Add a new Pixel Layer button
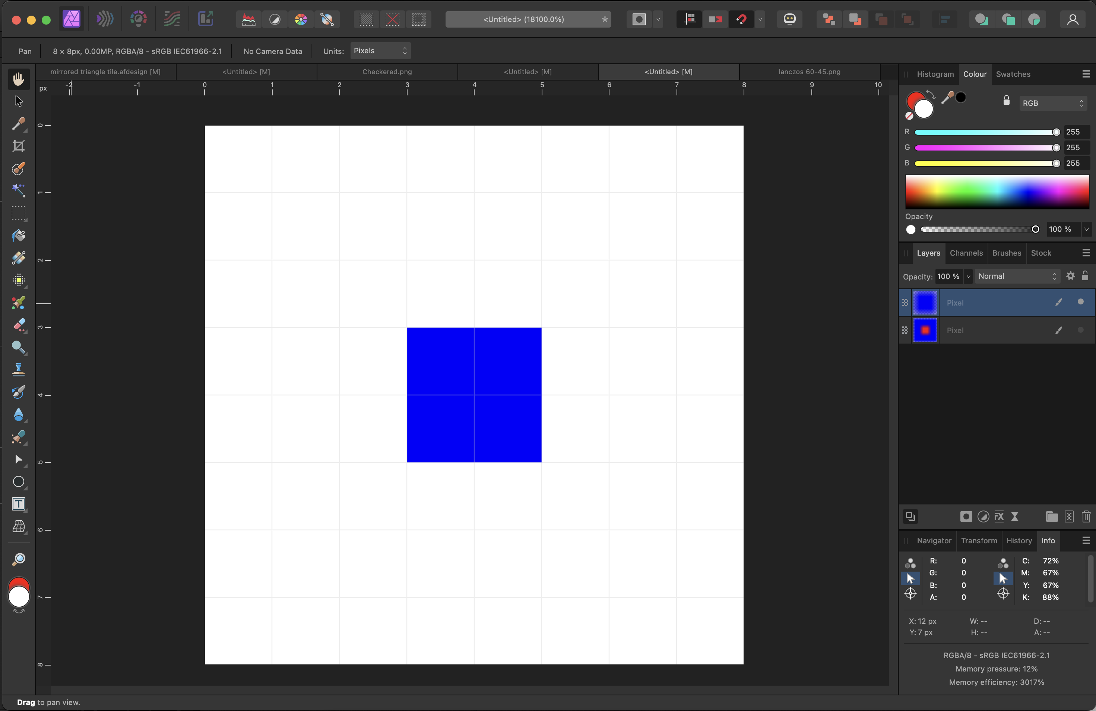 point(1069,517)
